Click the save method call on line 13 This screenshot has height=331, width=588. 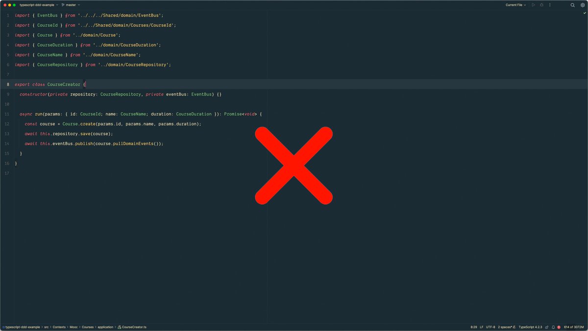coord(86,133)
